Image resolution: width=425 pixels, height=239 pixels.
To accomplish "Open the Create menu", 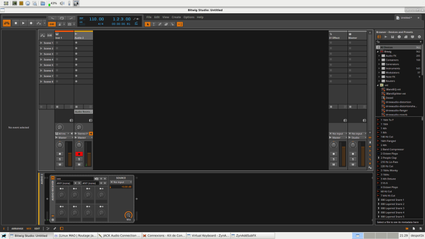I will tap(176, 17).
